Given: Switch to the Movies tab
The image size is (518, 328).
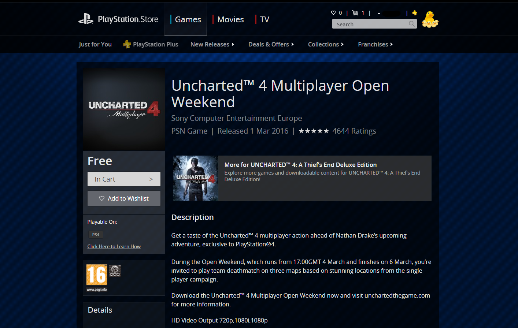Looking at the screenshot, I should (230, 19).
